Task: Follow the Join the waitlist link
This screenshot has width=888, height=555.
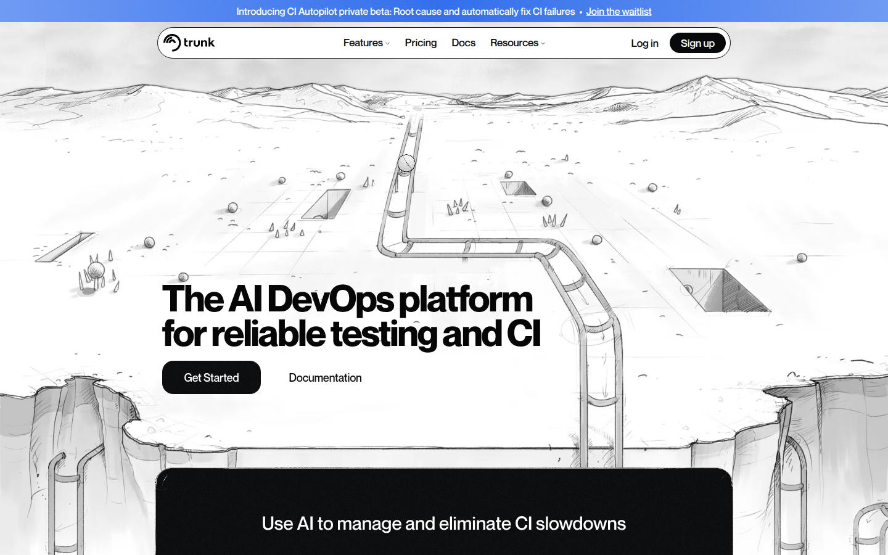Action: pyautogui.click(x=619, y=11)
